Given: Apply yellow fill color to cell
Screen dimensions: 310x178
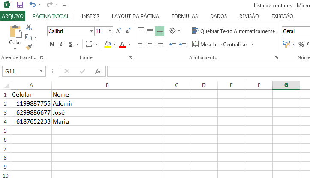Looking at the screenshot, I should click(108, 44).
